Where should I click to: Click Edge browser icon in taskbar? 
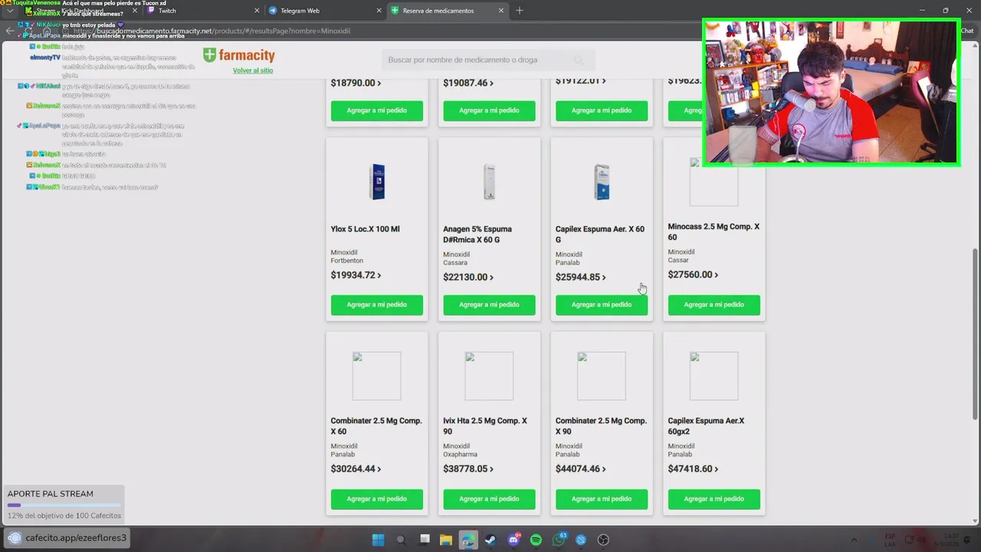[x=468, y=540]
